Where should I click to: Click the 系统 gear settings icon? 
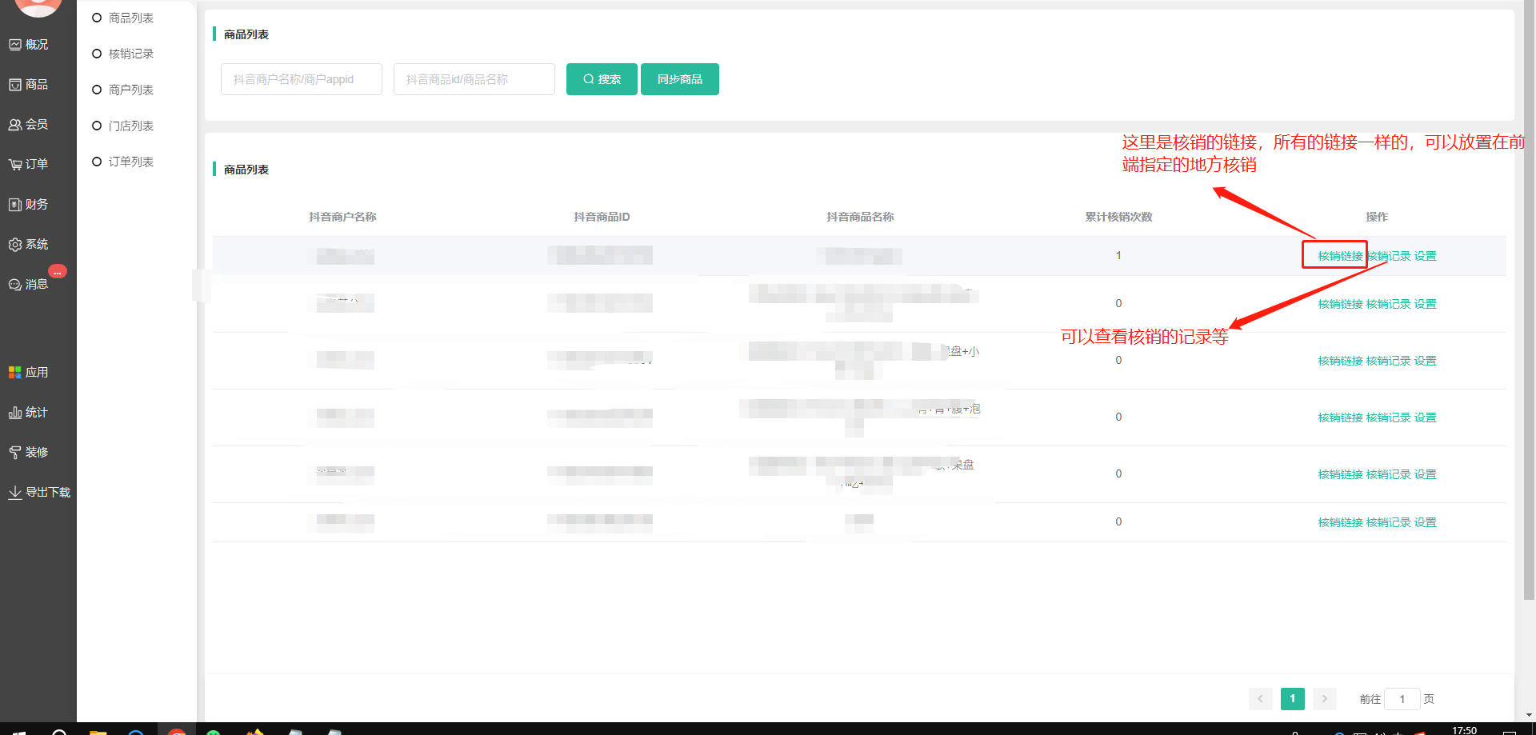[x=15, y=245]
